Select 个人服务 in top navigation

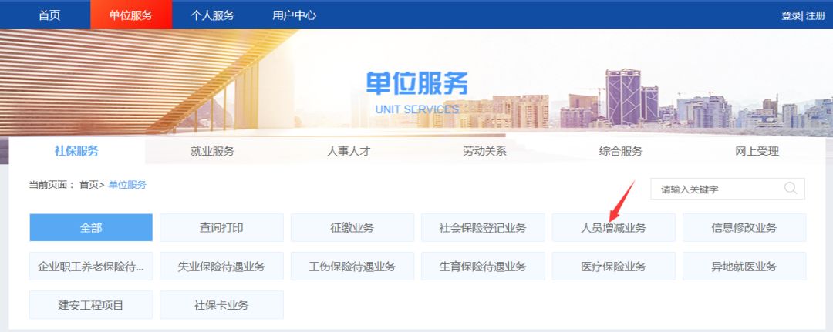coord(212,15)
